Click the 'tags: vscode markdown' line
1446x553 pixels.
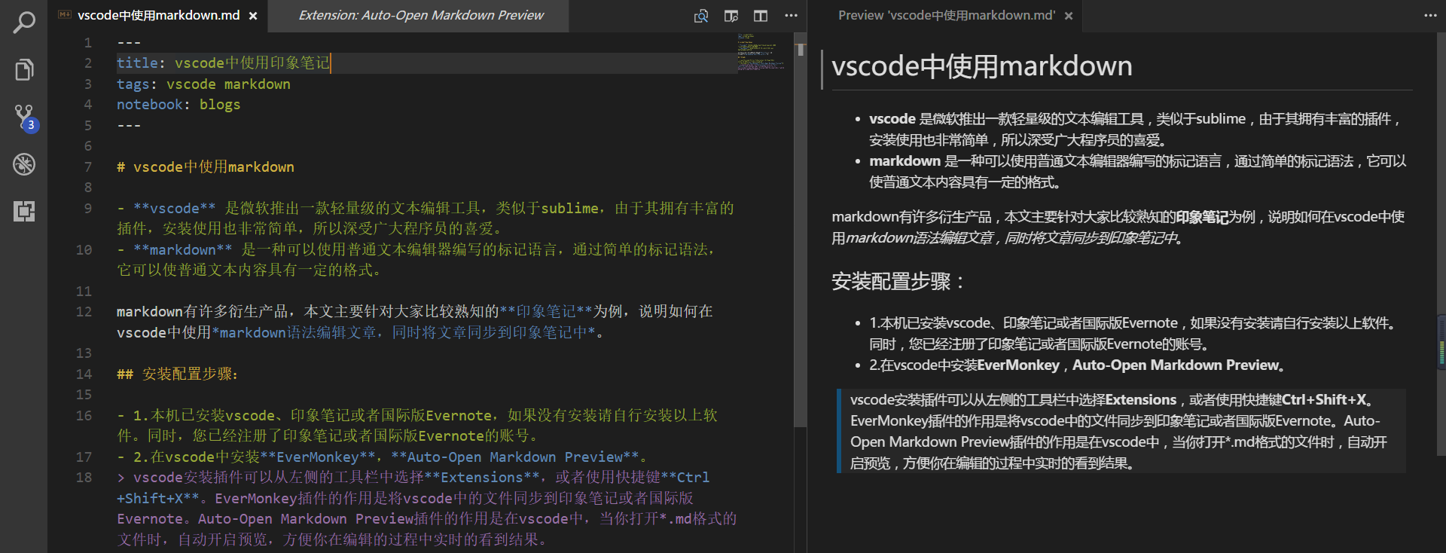tap(203, 84)
